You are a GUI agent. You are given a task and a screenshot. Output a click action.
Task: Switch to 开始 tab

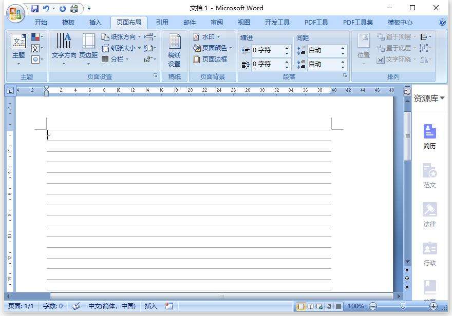coord(41,23)
